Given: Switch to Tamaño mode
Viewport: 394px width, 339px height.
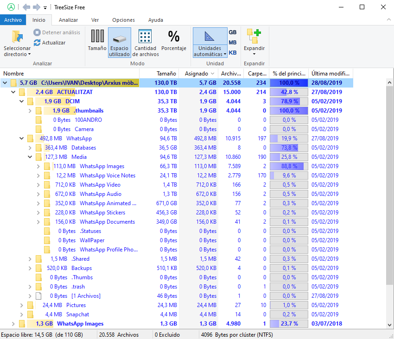Looking at the screenshot, I should coord(97,40).
